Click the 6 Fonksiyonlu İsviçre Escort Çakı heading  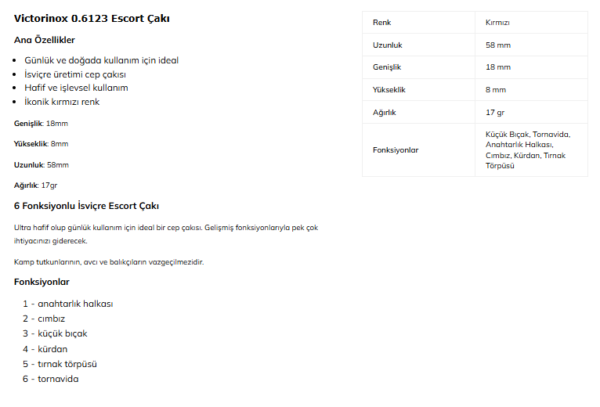coord(86,206)
